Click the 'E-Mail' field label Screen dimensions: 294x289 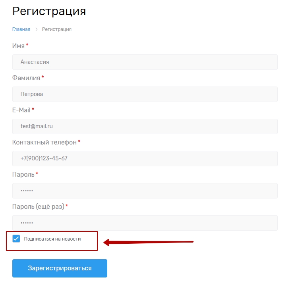pyautogui.click(x=21, y=110)
